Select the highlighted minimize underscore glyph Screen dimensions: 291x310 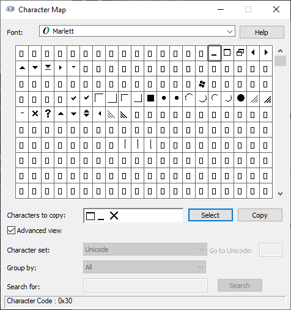215,53
